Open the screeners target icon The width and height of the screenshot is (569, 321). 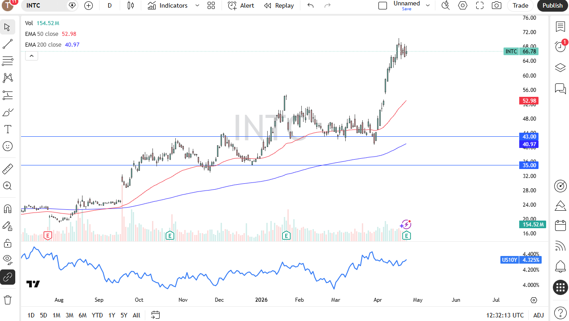[x=560, y=186]
